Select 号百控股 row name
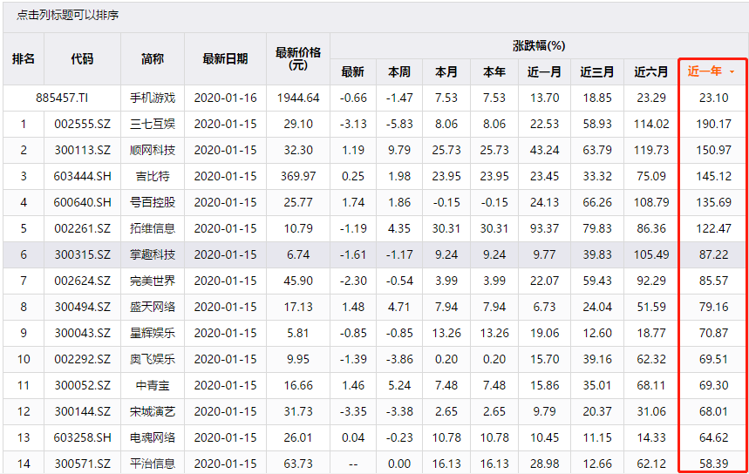This screenshot has height=474, width=749. [153, 202]
